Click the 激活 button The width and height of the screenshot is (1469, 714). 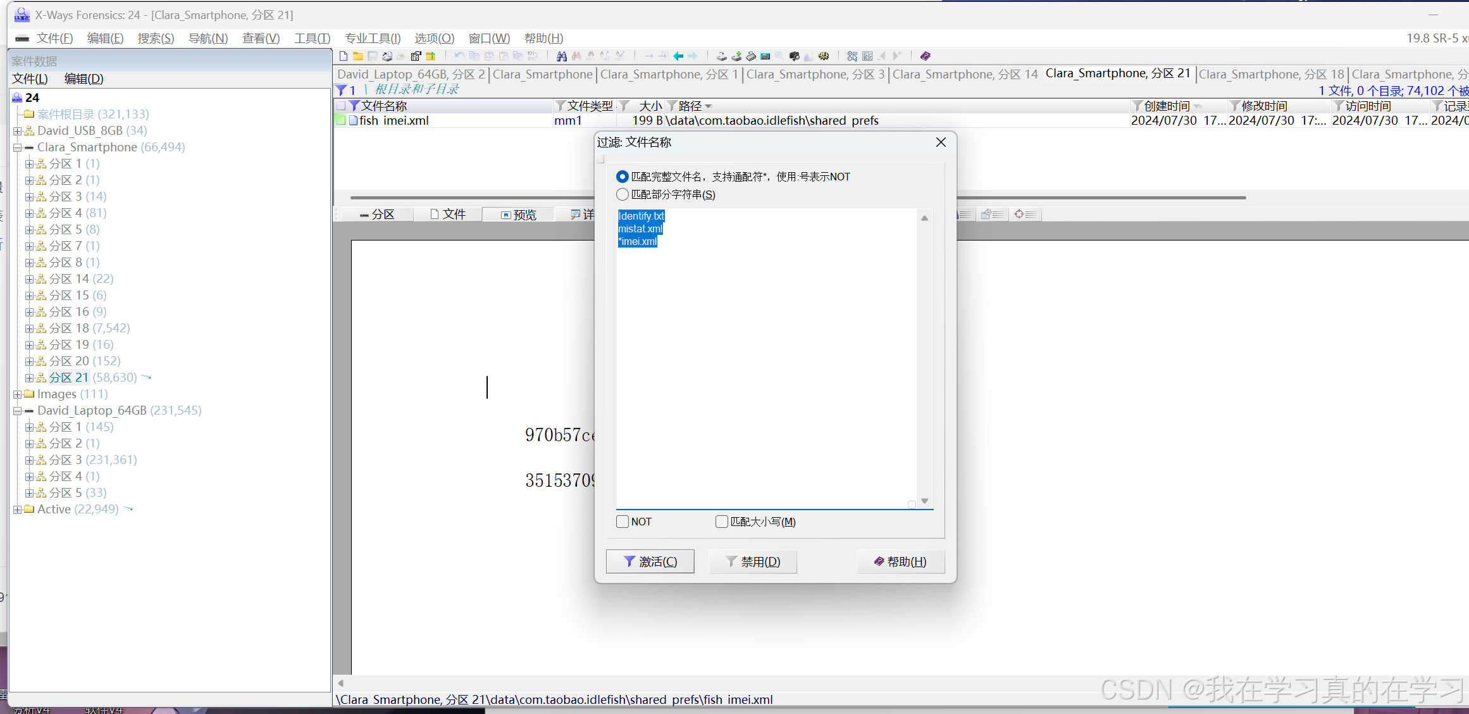click(x=650, y=561)
